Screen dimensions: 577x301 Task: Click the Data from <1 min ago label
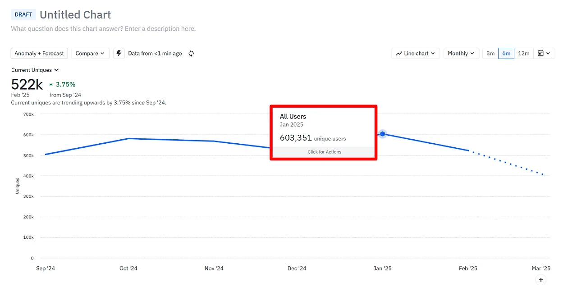(155, 53)
